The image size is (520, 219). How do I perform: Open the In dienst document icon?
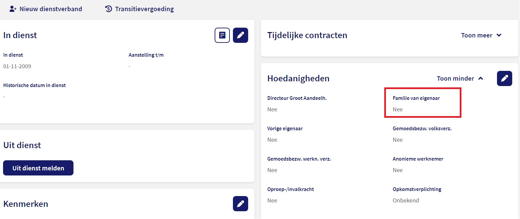pos(222,35)
